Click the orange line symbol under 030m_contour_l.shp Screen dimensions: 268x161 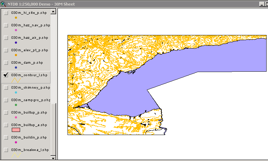[16, 80]
